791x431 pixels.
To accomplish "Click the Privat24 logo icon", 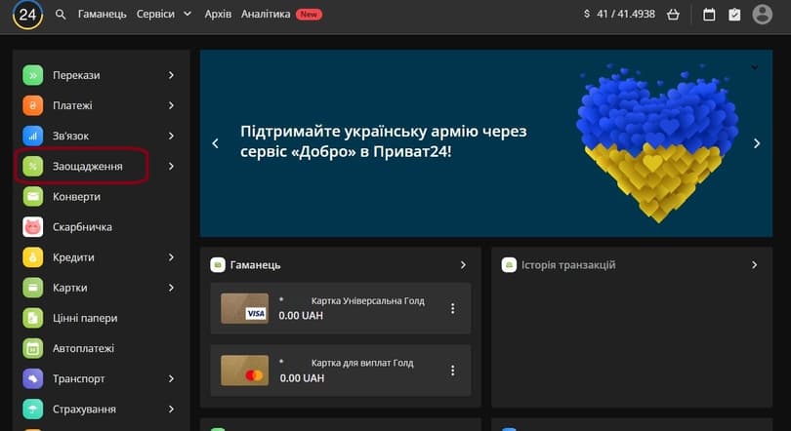I will 27,14.
